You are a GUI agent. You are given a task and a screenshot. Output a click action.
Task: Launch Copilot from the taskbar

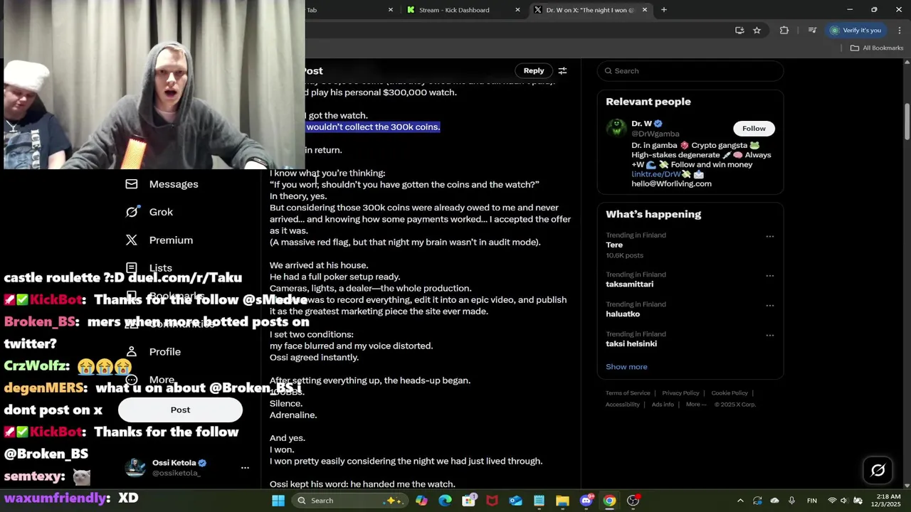tap(421, 501)
